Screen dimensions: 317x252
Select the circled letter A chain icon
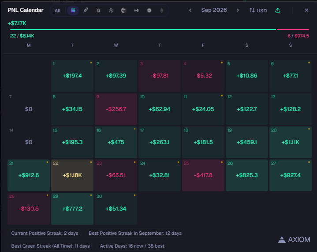pos(98,10)
